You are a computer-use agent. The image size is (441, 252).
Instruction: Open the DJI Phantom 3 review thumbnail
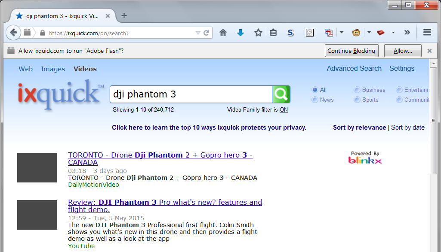pyautogui.click(x=37, y=215)
